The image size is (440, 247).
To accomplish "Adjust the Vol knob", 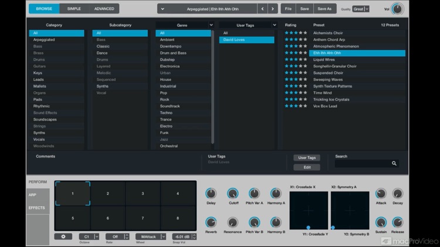I will pyautogui.click(x=397, y=9).
